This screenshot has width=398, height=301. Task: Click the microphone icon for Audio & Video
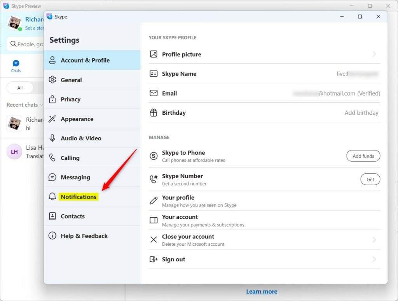[52, 138]
